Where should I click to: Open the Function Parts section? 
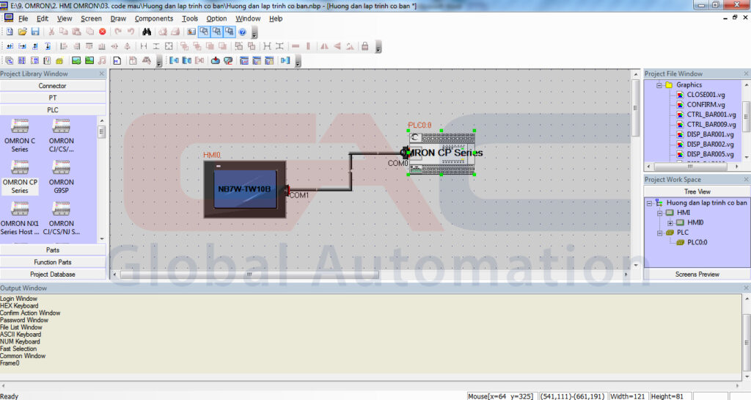(53, 262)
